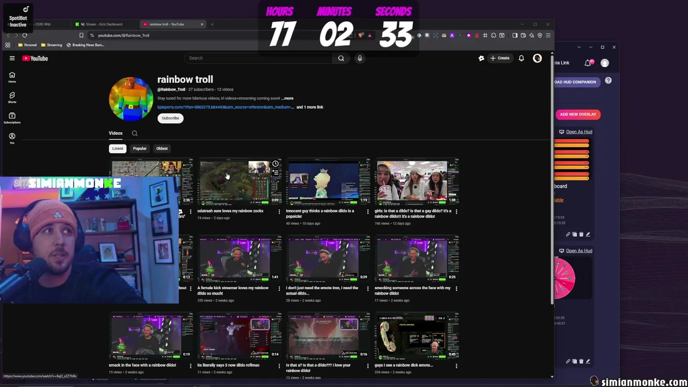688x387 pixels.
Task: Open options for 'innocent guy thinks a rainbow dildo' video
Action: pos(368,212)
